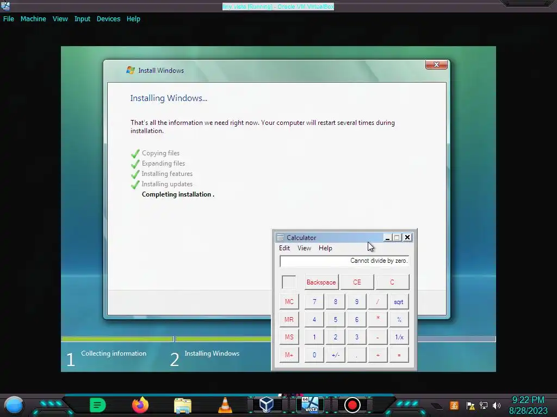
Task: Click the 'Installing updates' step text
Action: 167,184
